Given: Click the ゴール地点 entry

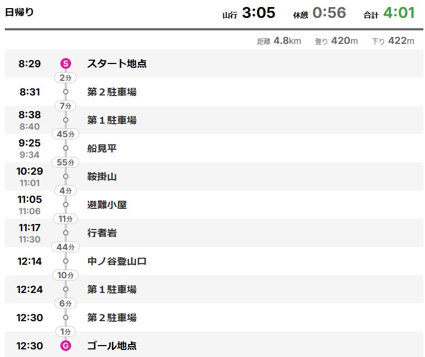Looking at the screenshot, I should 112,346.
